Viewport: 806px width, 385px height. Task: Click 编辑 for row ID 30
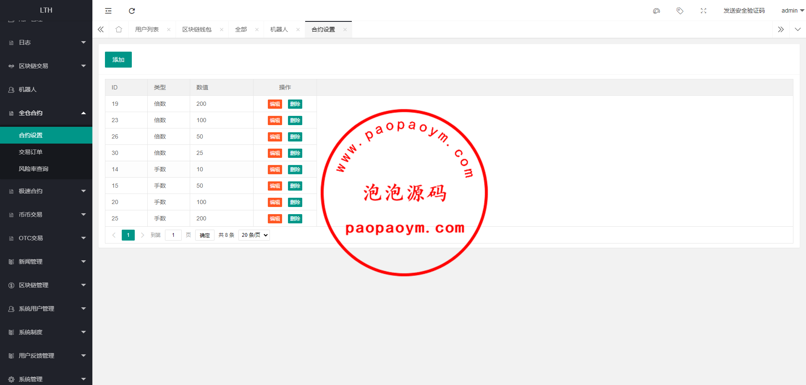(x=275, y=153)
